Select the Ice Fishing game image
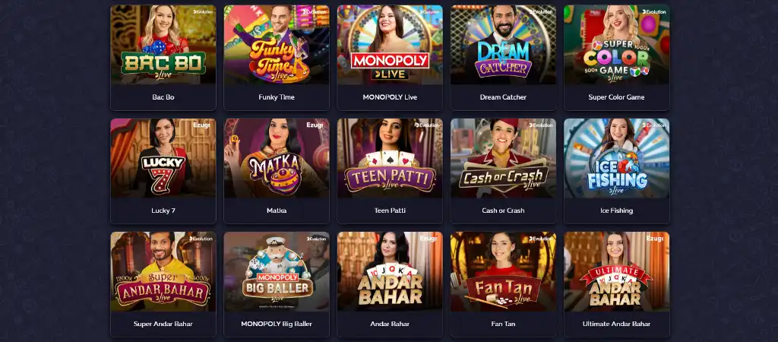The height and width of the screenshot is (342, 778). click(617, 158)
